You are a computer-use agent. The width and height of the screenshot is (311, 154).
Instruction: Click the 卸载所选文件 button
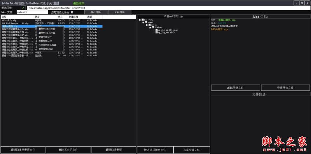coord(236,88)
